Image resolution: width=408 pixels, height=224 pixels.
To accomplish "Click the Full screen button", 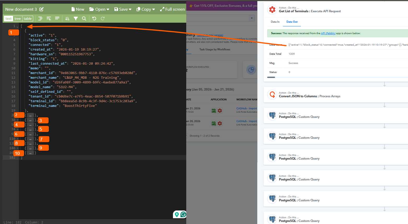I will (x=172, y=9).
